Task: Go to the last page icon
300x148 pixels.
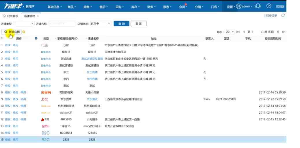Action: tap(284, 32)
